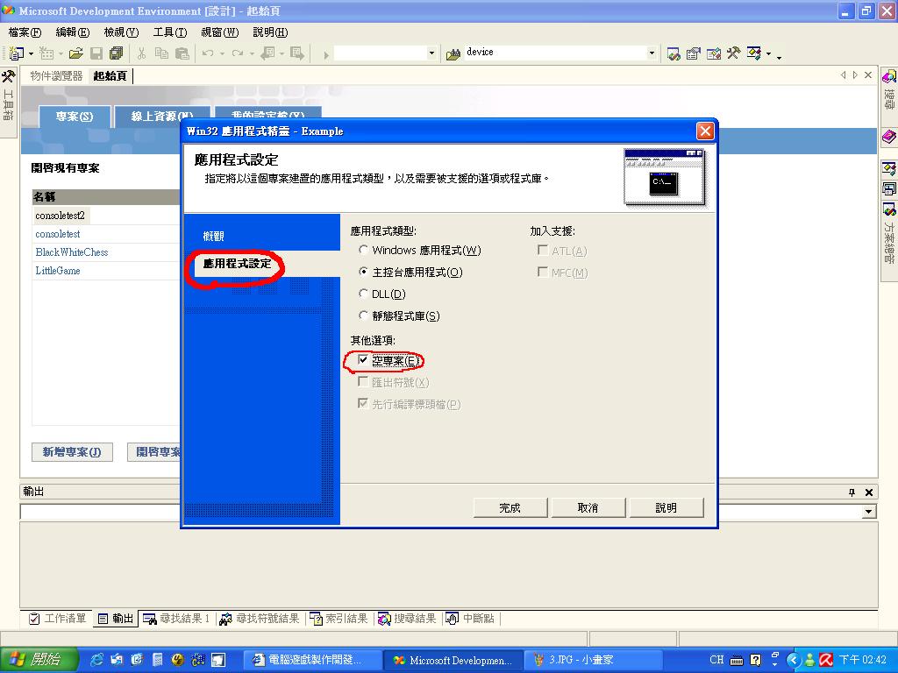The width and height of the screenshot is (898, 673).
Task: Expand the New Project icon dropdown arrow
Action: 31,53
